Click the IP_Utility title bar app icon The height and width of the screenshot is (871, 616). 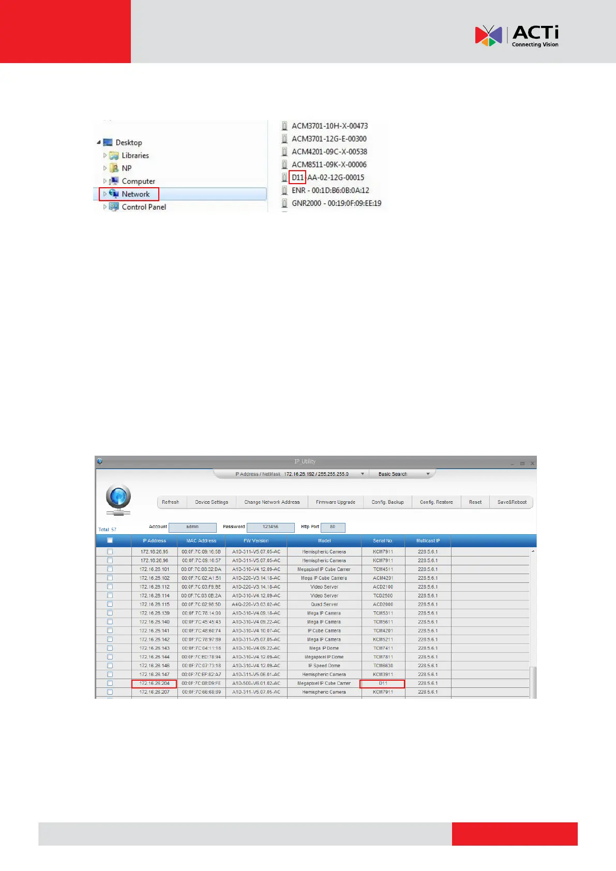[x=100, y=461]
